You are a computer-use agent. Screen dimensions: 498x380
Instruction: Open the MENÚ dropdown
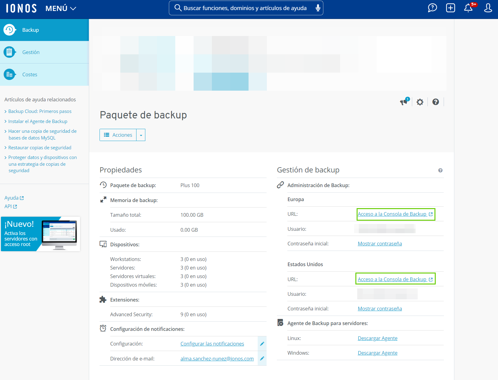coord(61,8)
